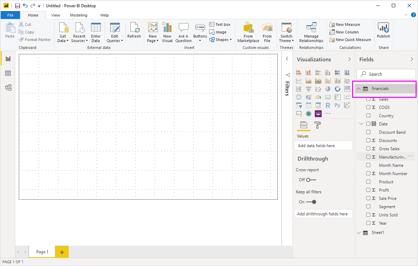Select the R script visual icon

coord(328,105)
